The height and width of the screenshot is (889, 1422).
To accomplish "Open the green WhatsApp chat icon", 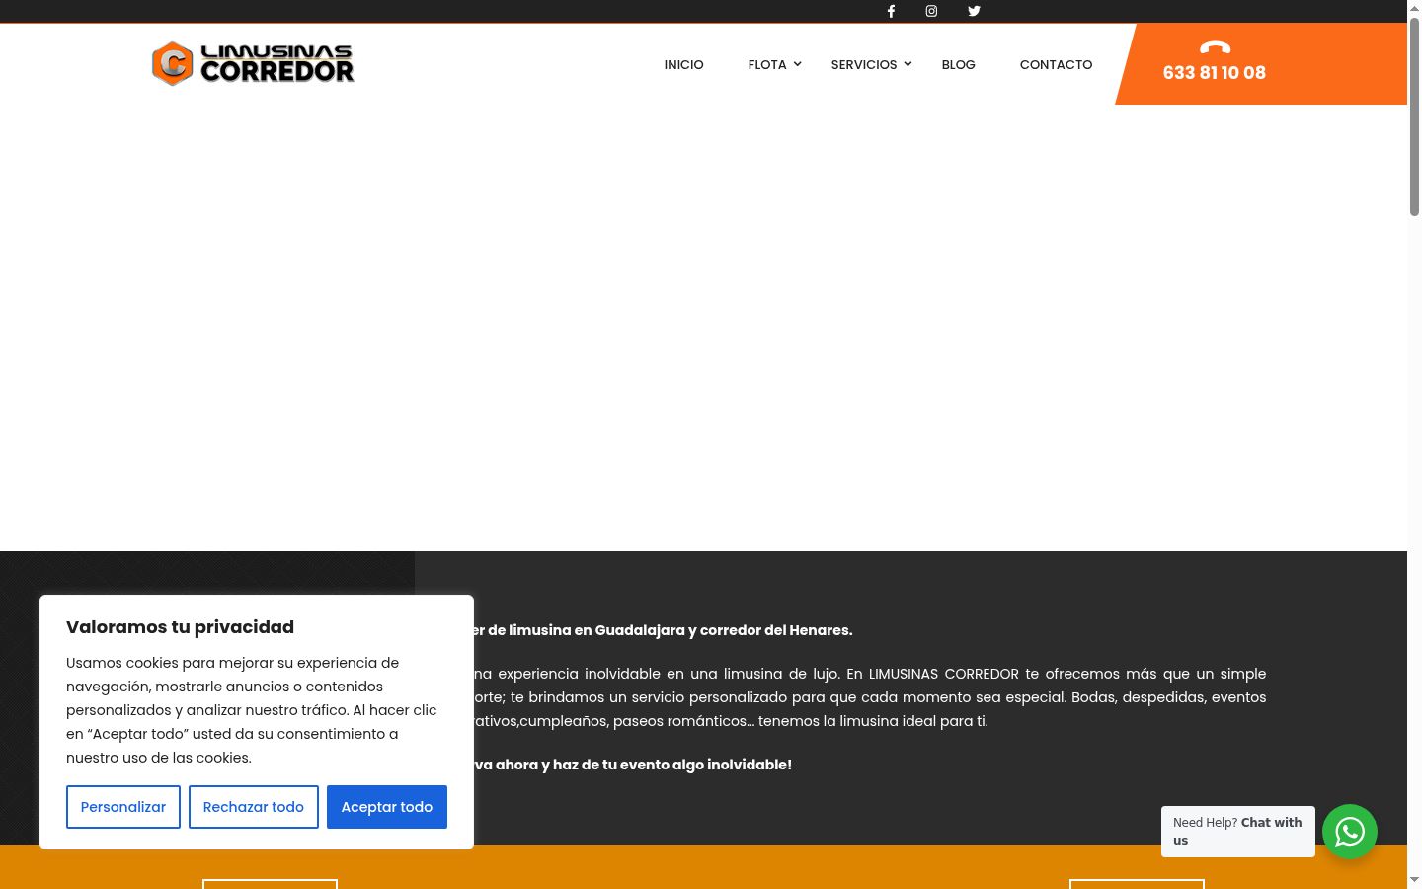I will click(x=1350, y=832).
